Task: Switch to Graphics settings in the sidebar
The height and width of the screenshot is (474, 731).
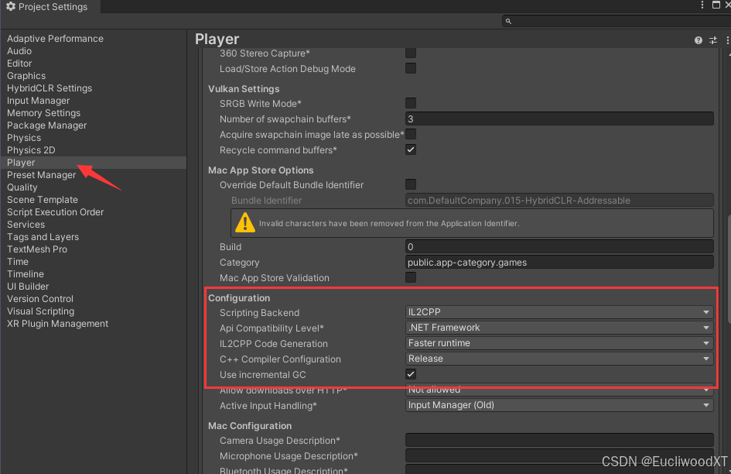Action: point(26,75)
